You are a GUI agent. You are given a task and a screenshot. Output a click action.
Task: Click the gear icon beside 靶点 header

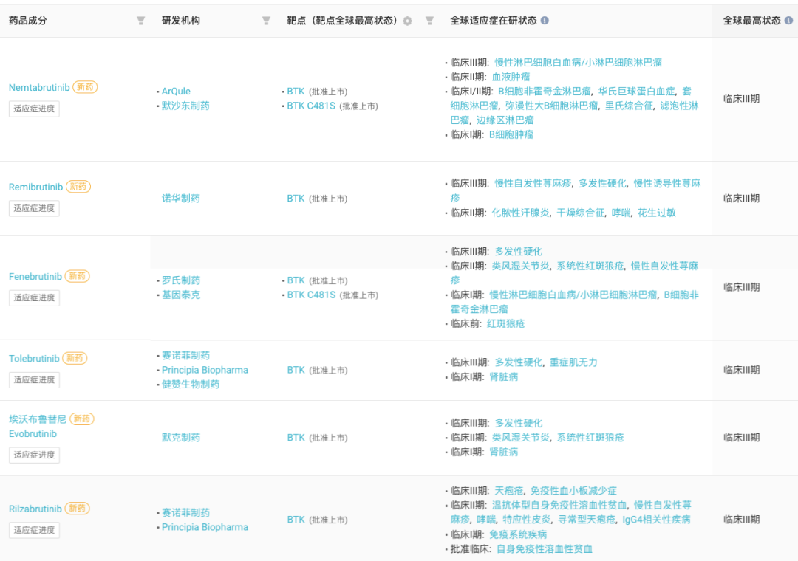tap(407, 21)
